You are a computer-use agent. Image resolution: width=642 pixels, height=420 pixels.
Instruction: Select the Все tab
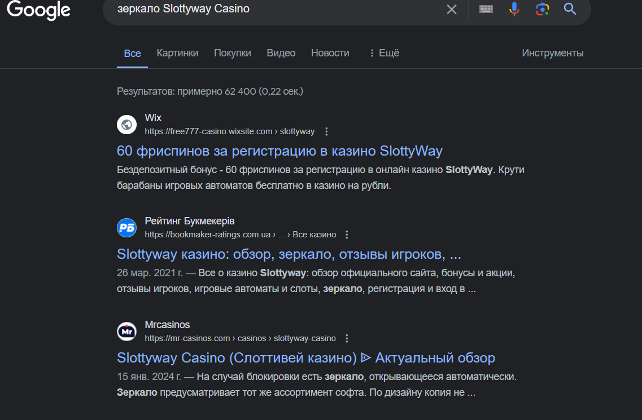coord(132,53)
